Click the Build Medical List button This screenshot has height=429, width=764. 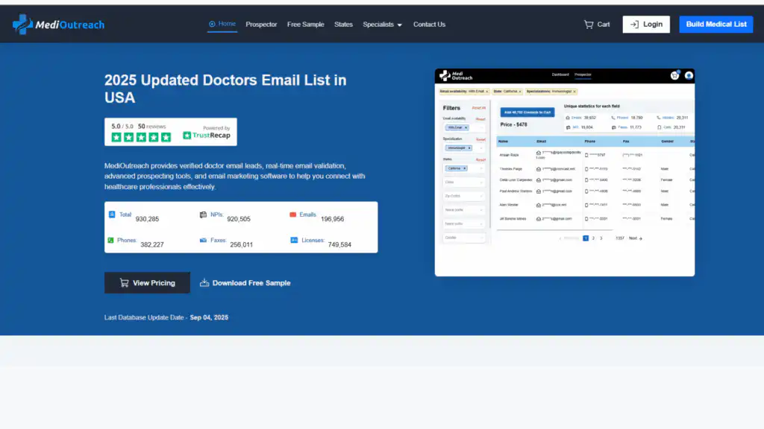point(716,25)
